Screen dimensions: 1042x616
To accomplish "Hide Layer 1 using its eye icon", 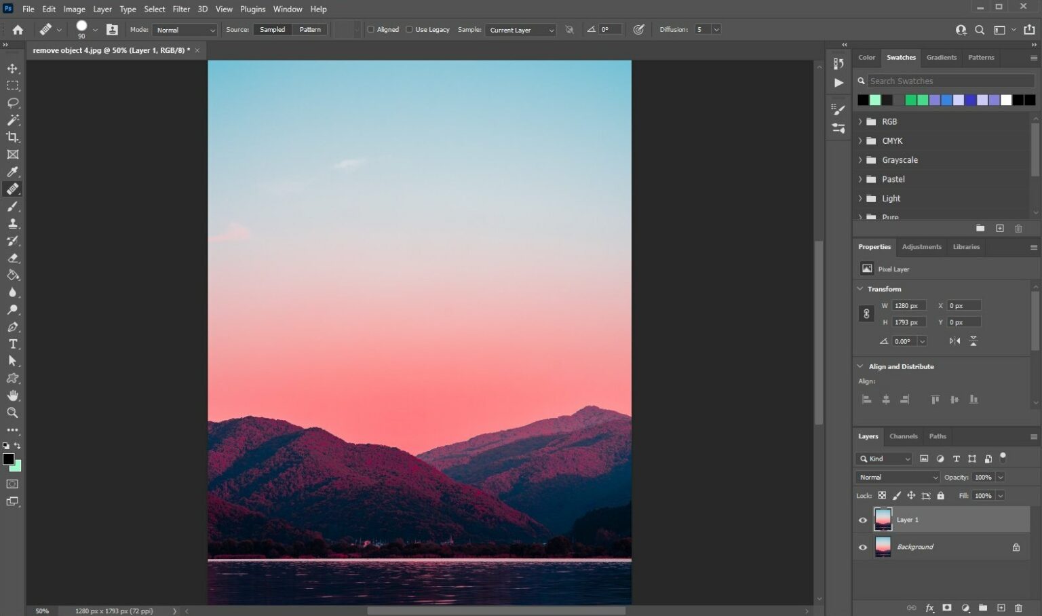I will pyautogui.click(x=862, y=520).
